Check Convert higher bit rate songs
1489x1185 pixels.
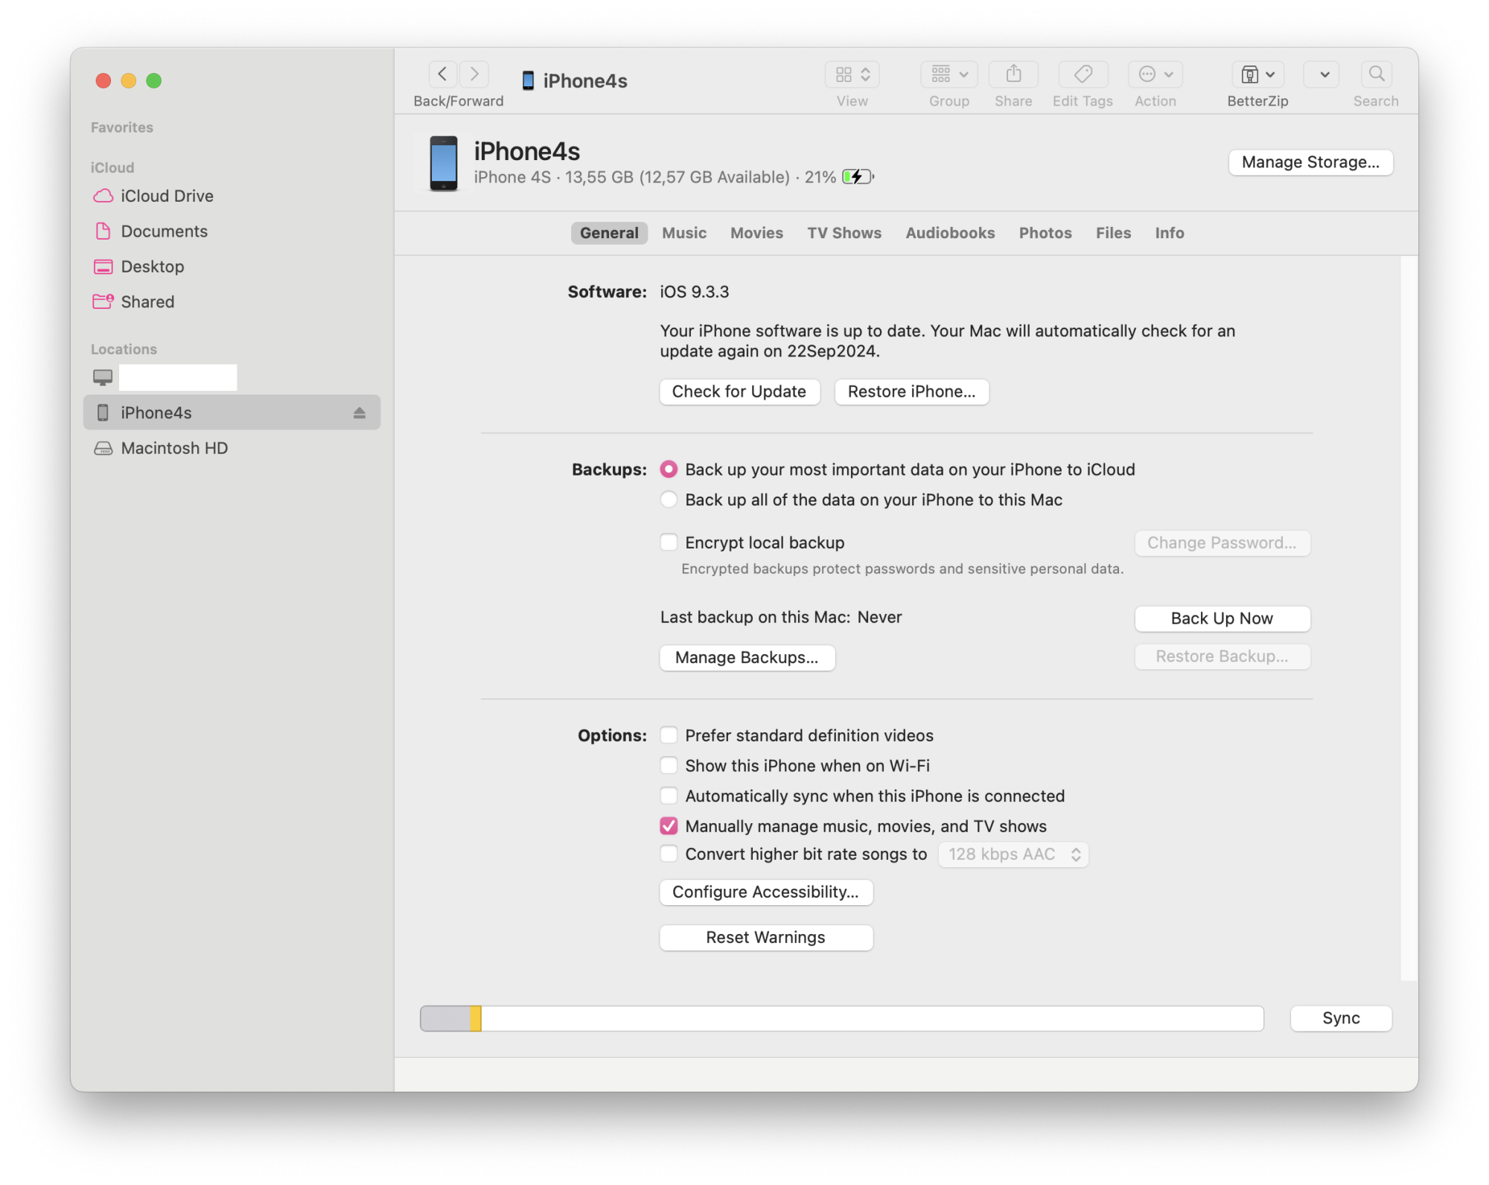[x=669, y=854]
